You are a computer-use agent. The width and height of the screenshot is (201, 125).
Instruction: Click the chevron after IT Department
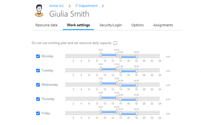click(103, 6)
